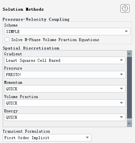Image resolution: width=135 pixels, height=143 pixels.
Task: Expand the Momentum dropdown arrow
Action: 121,89
